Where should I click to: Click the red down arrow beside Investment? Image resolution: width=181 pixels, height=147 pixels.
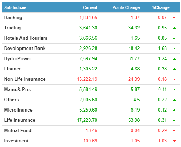click(x=174, y=141)
